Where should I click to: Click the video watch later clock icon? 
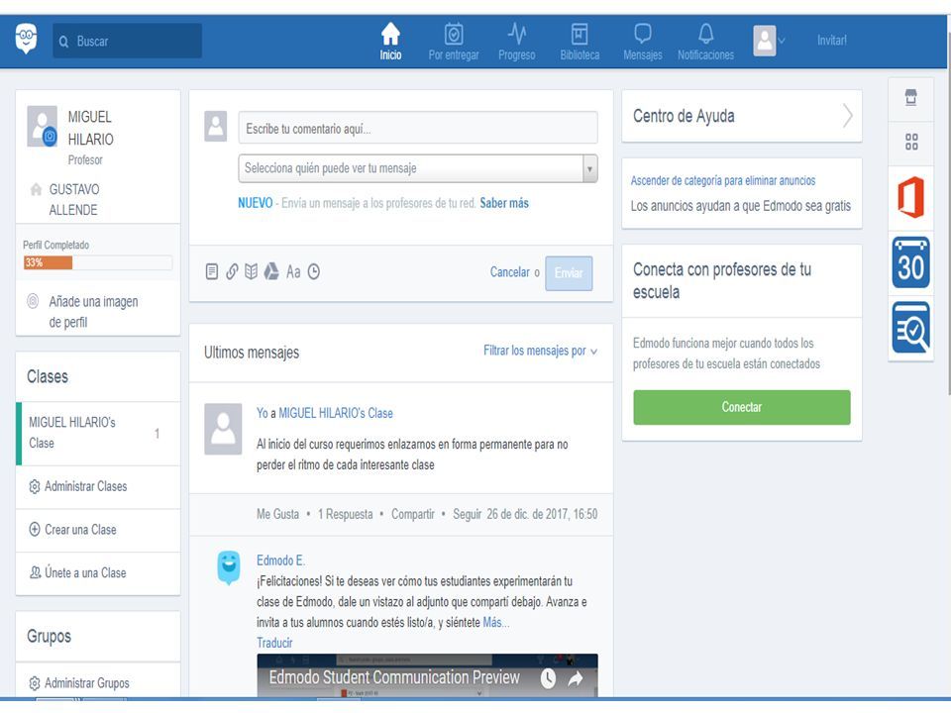pos(548,678)
